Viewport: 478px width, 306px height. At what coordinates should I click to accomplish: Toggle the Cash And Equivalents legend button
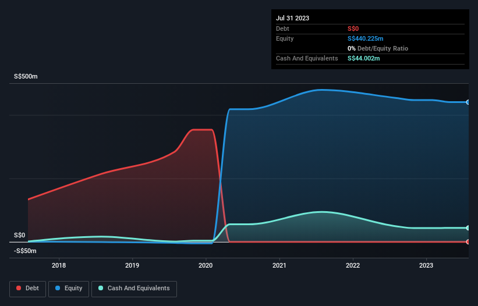[134, 289]
